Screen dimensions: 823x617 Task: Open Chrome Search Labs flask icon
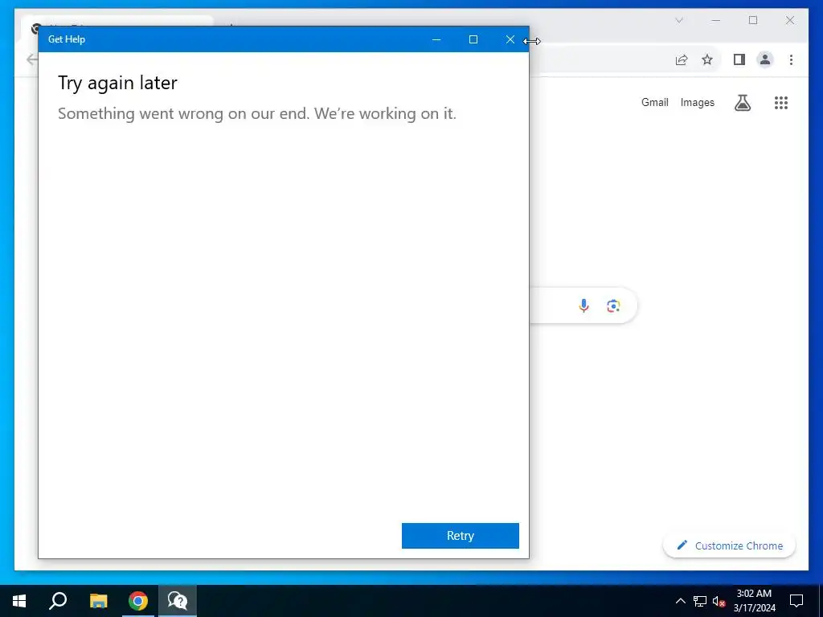[742, 103]
